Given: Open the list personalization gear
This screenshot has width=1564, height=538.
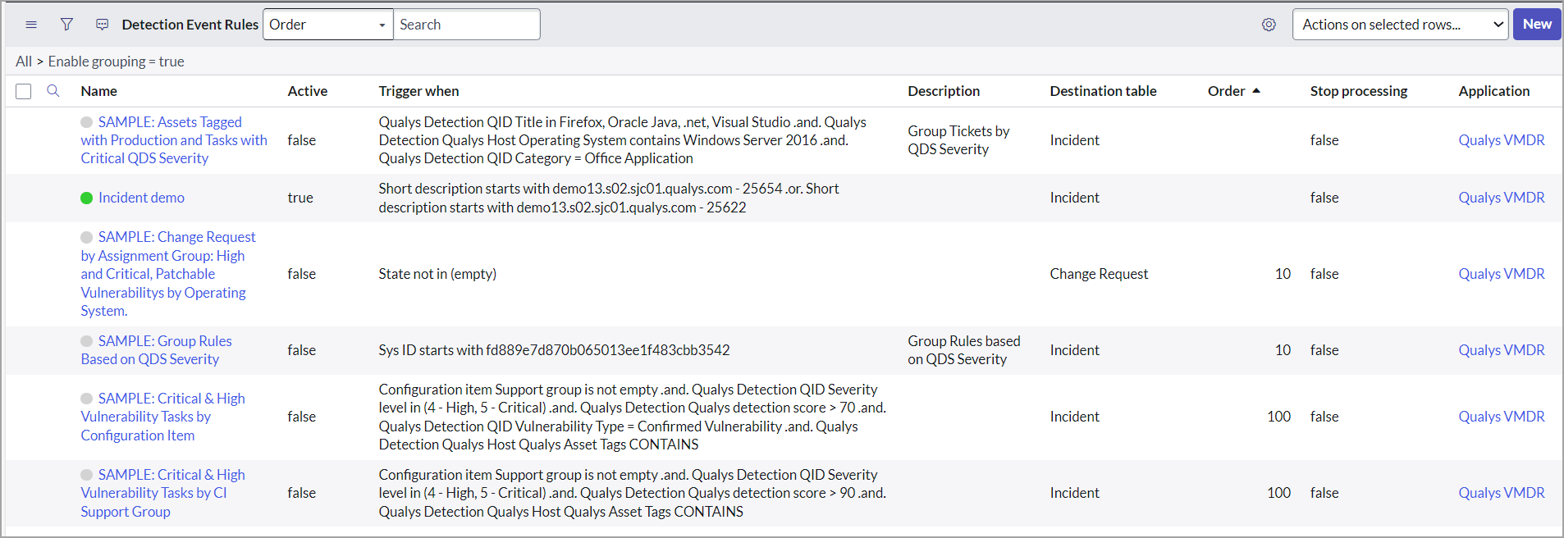Looking at the screenshot, I should click(x=1269, y=25).
